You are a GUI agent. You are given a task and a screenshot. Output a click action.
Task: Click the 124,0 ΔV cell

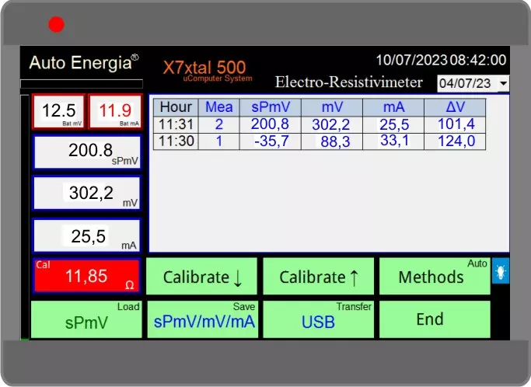[455, 141]
